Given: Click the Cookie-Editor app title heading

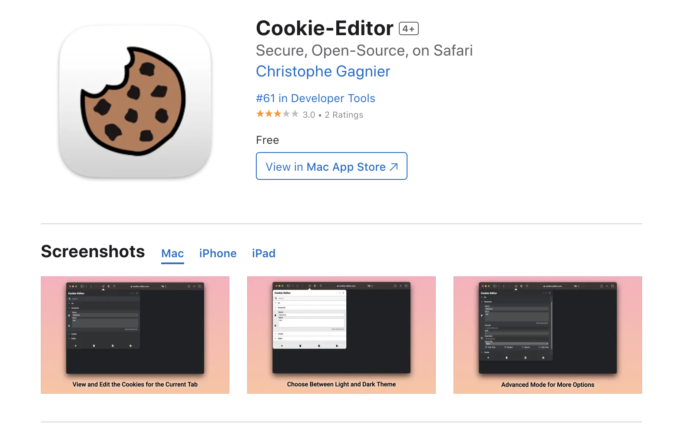Looking at the screenshot, I should click(x=325, y=28).
